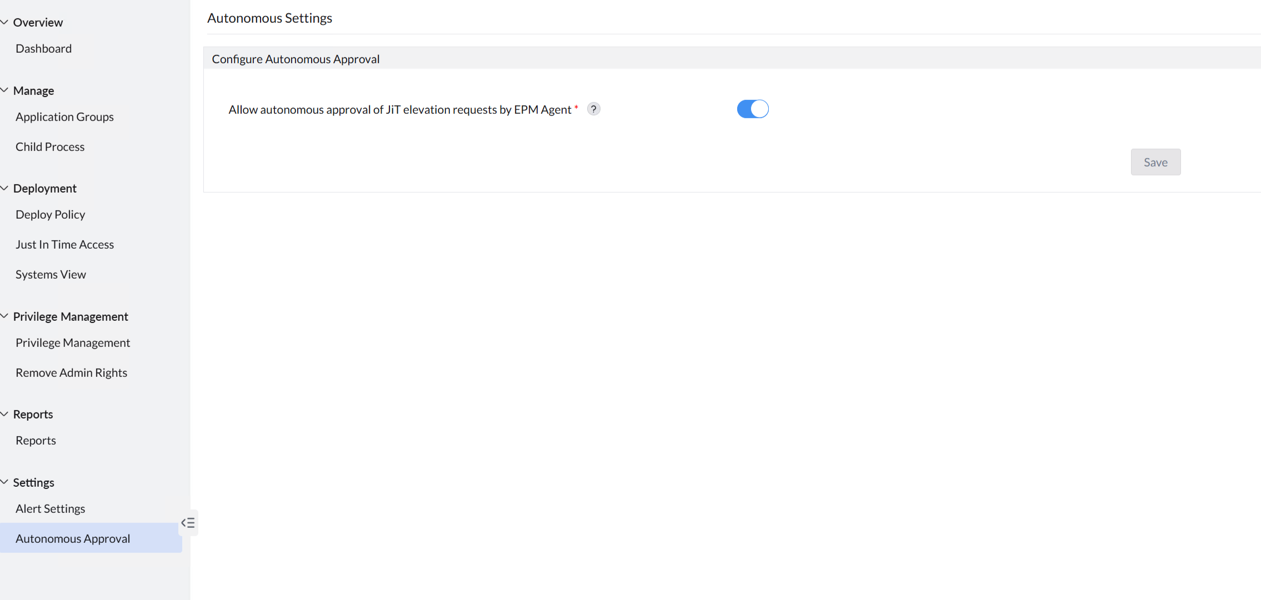Open Remove Admin Rights page
This screenshot has width=1261, height=600.
click(71, 373)
